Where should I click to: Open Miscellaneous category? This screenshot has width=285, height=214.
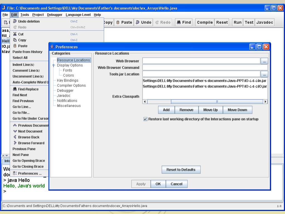click(x=69, y=106)
